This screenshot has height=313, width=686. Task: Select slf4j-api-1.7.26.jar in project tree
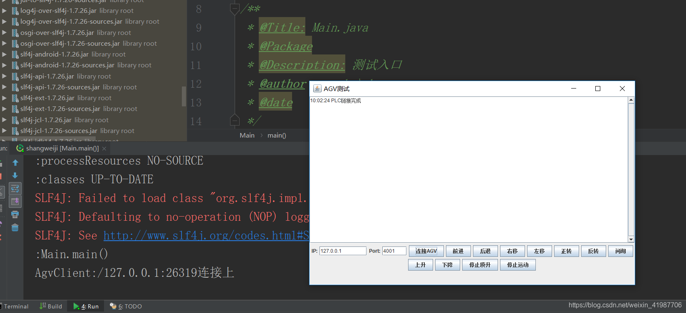(47, 76)
